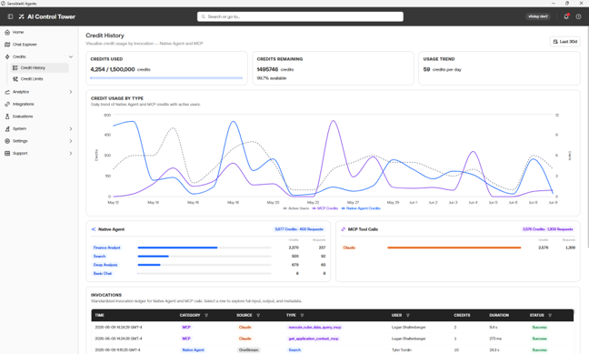This screenshot has height=354, width=589.
Task: Expand the System section chevron
Action: pyautogui.click(x=71, y=128)
